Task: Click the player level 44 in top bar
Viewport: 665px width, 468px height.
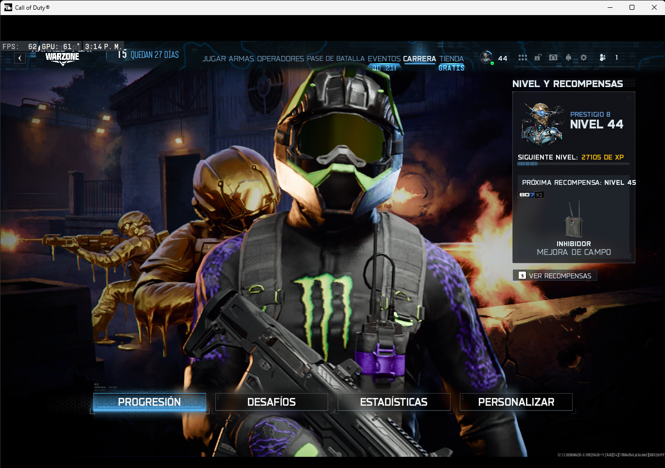Action: tap(503, 58)
